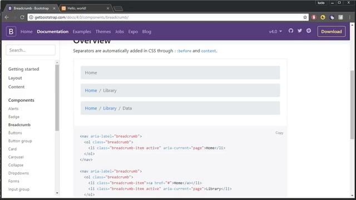Viewport: 356px width, 200px height.
Task: Click Library link in the third breadcrumb
Action: (110, 108)
